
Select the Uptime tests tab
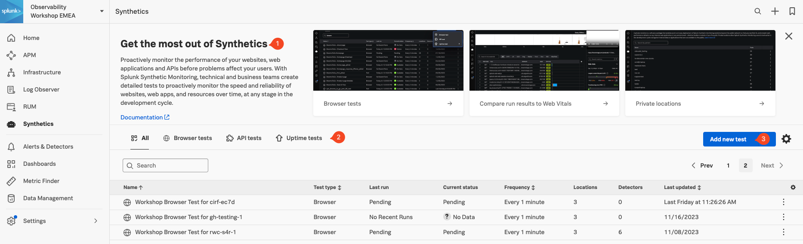tap(299, 138)
